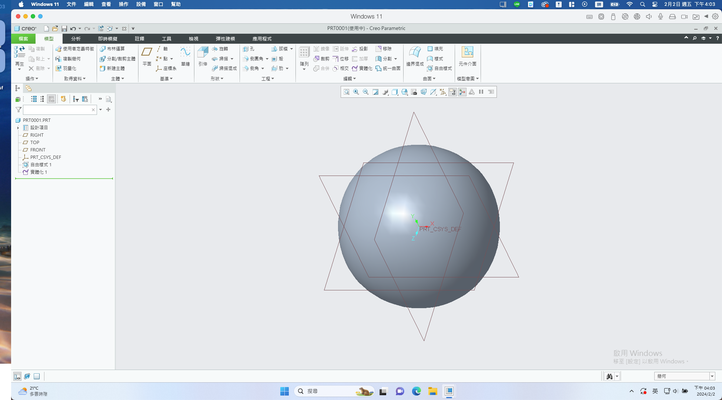Click the model tree filter search field
722x400 pixels.
pos(57,110)
